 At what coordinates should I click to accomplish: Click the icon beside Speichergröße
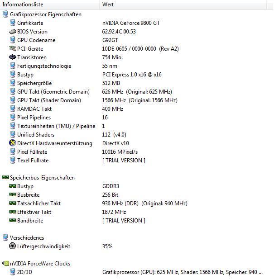coord(13,83)
